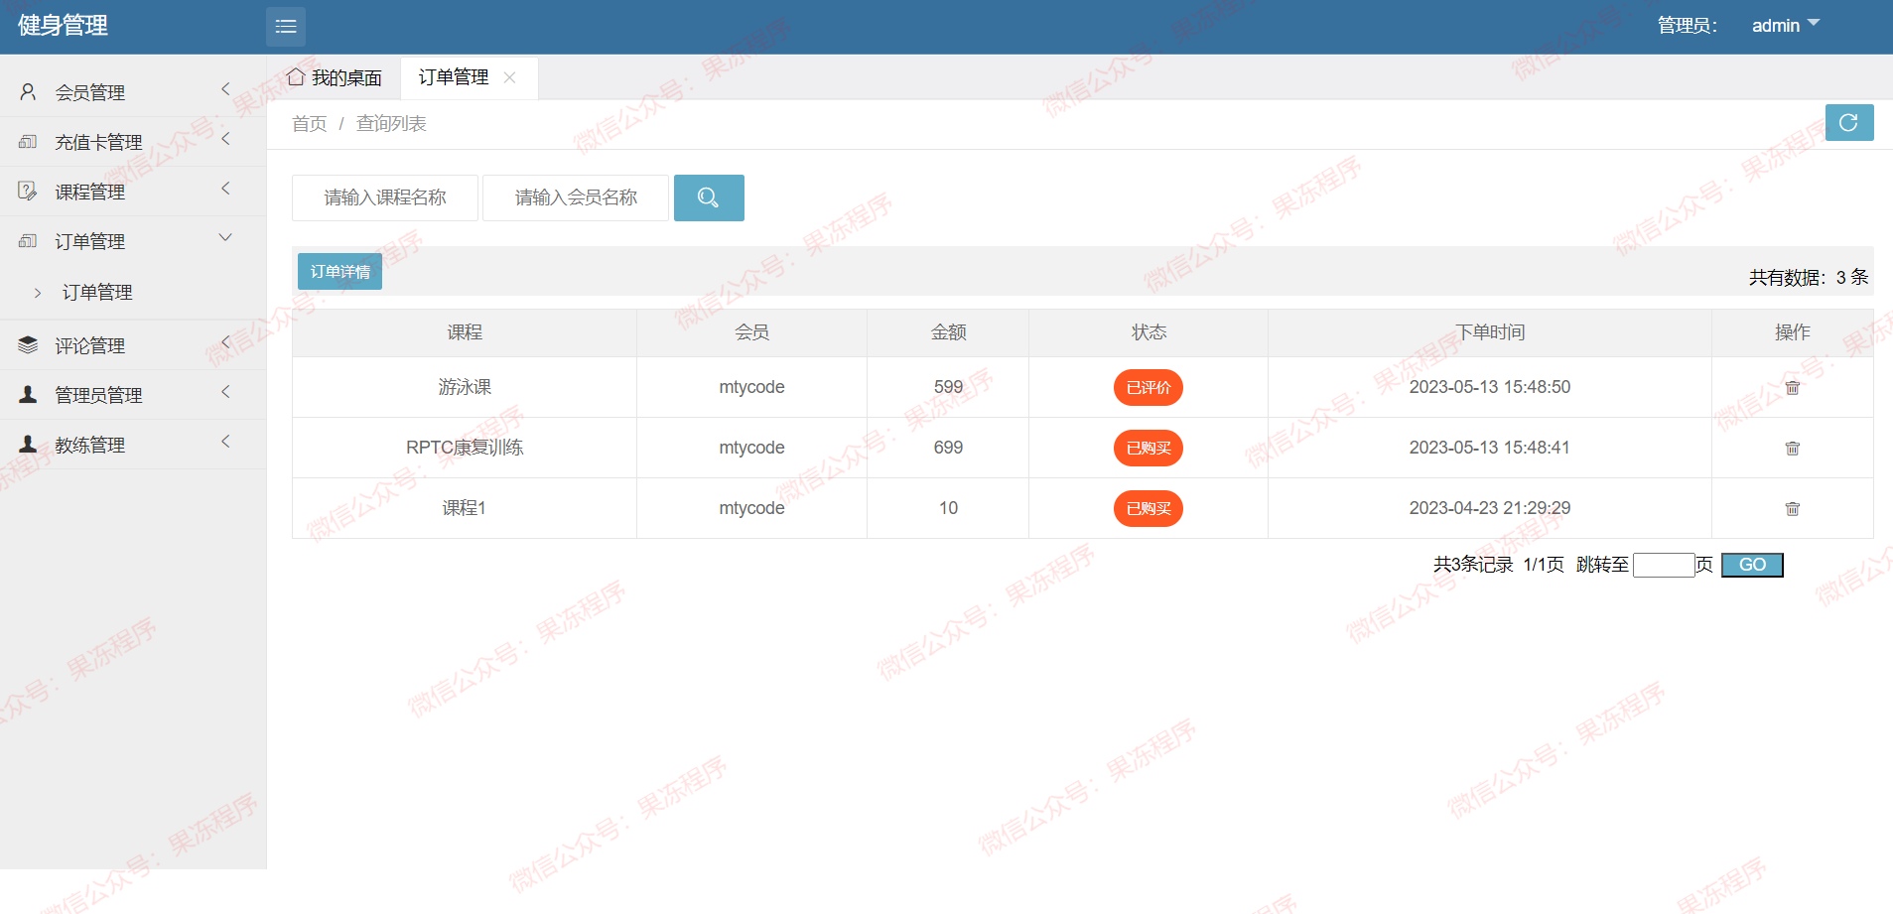The height and width of the screenshot is (914, 1893).
Task: Click the 课程管理 edit icon
Action: coord(28,191)
